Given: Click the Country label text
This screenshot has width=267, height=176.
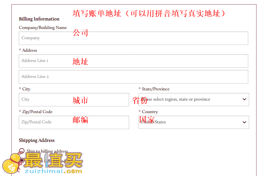Looking at the screenshot, I should click(150, 112).
